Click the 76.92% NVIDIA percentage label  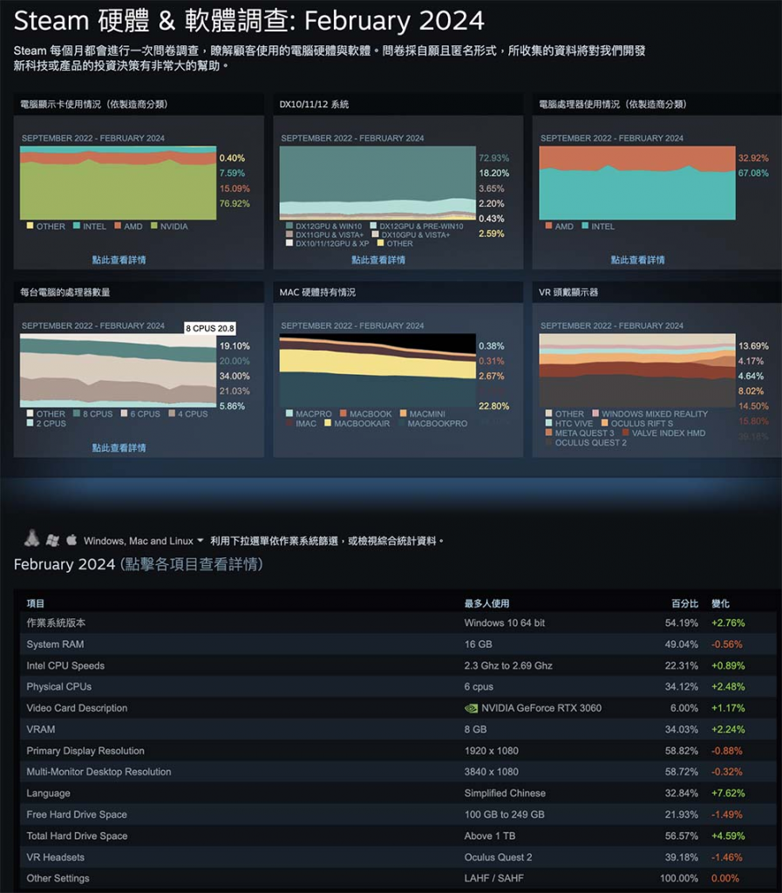coord(235,203)
